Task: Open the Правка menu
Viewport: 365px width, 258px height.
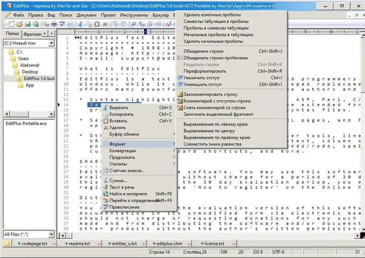Action: point(36,15)
